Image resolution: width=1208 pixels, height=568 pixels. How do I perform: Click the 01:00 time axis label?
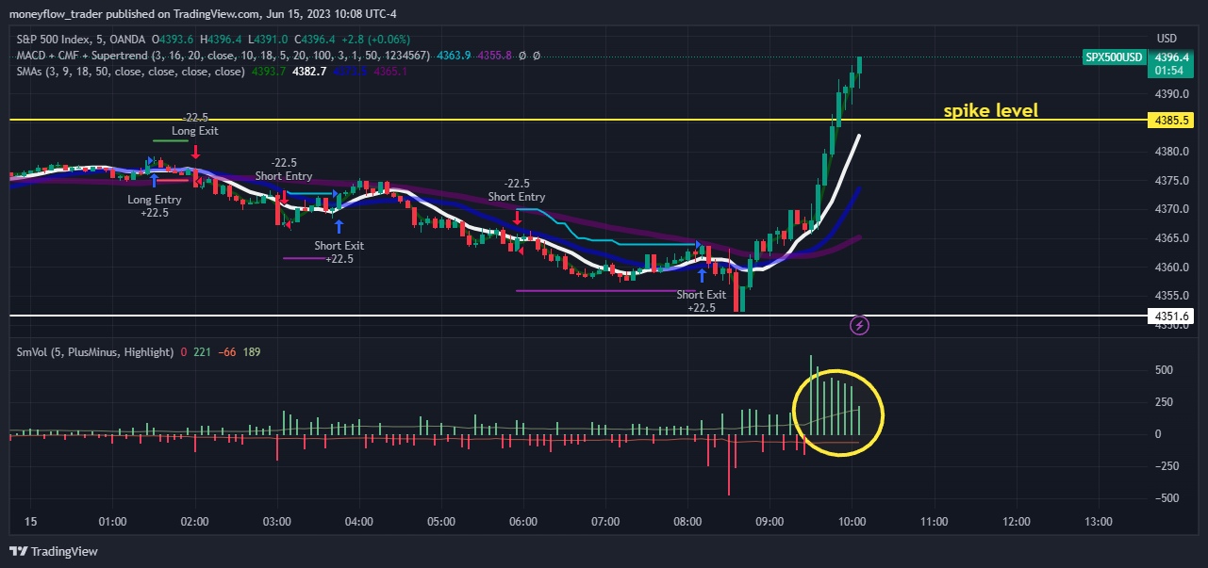[x=112, y=522]
